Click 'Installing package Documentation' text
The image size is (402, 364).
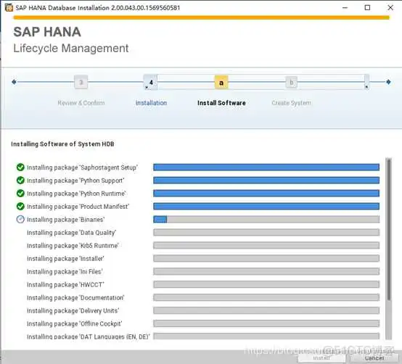pyautogui.click(x=75, y=298)
